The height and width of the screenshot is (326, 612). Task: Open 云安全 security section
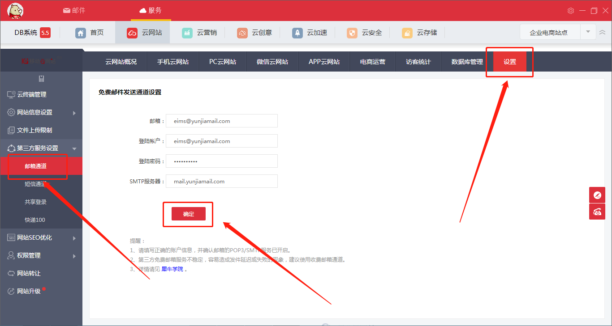coord(365,33)
